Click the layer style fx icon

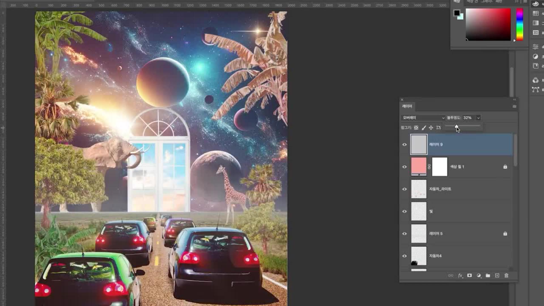(460, 275)
